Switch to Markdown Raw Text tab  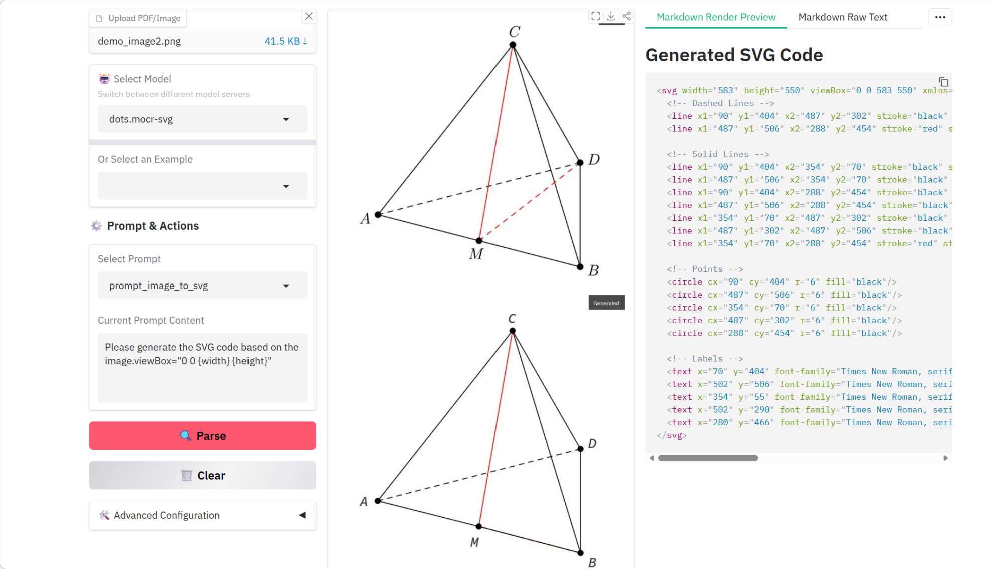point(842,17)
